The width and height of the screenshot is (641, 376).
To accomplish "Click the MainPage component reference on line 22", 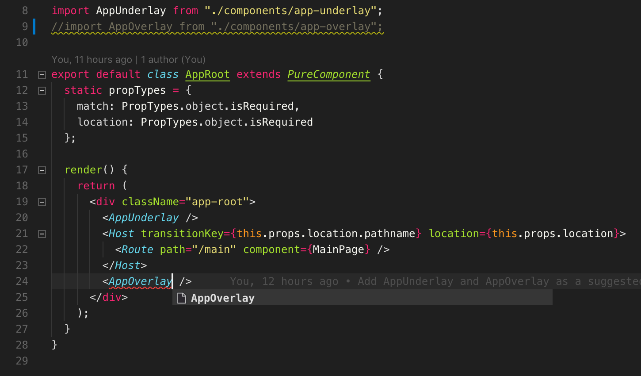I will 338,249.
